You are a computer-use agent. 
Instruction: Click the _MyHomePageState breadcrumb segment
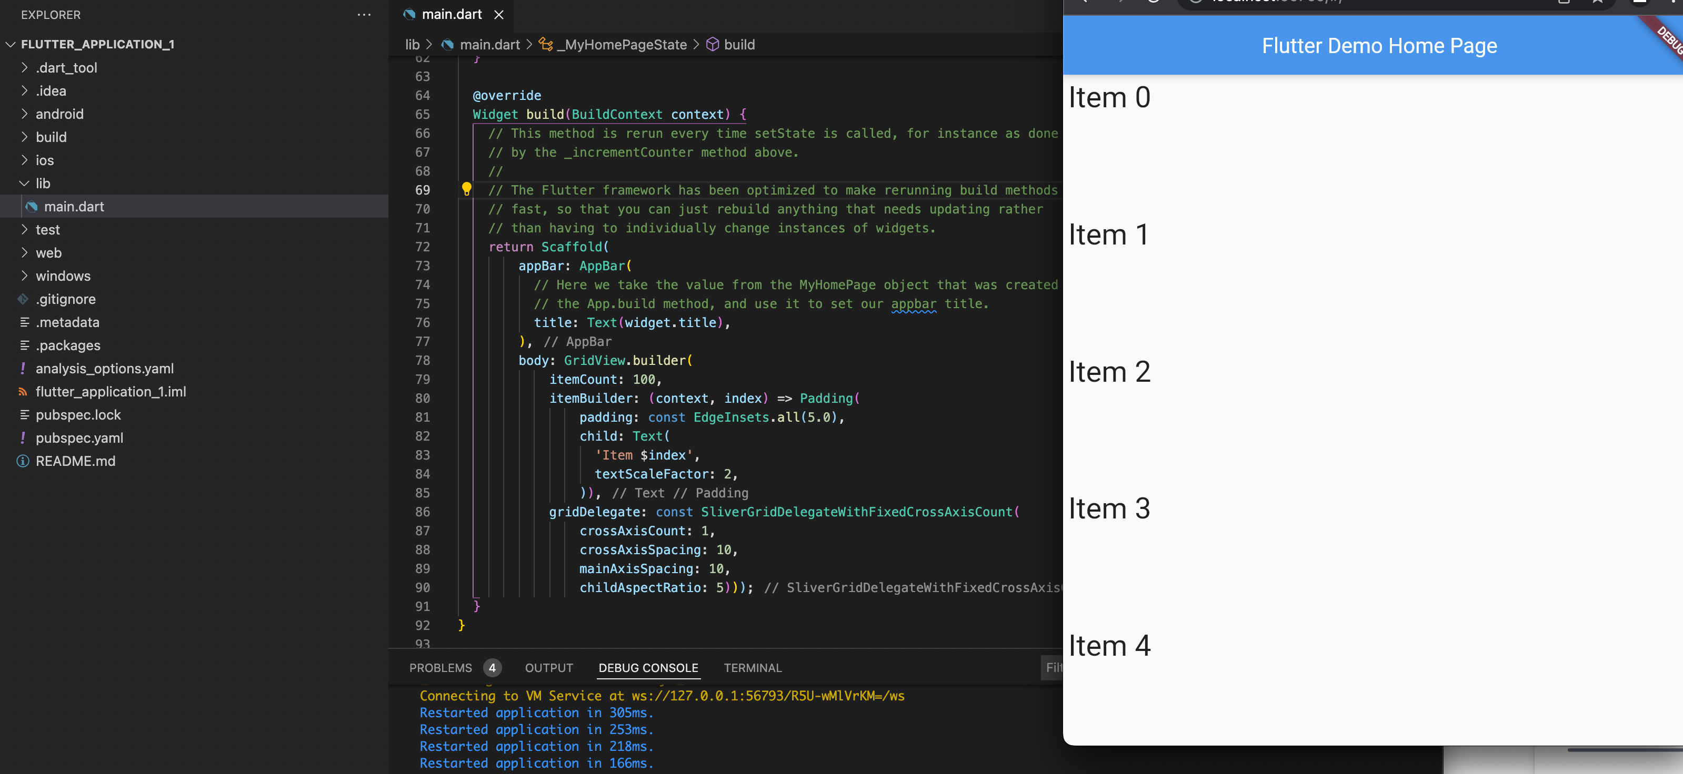622,44
